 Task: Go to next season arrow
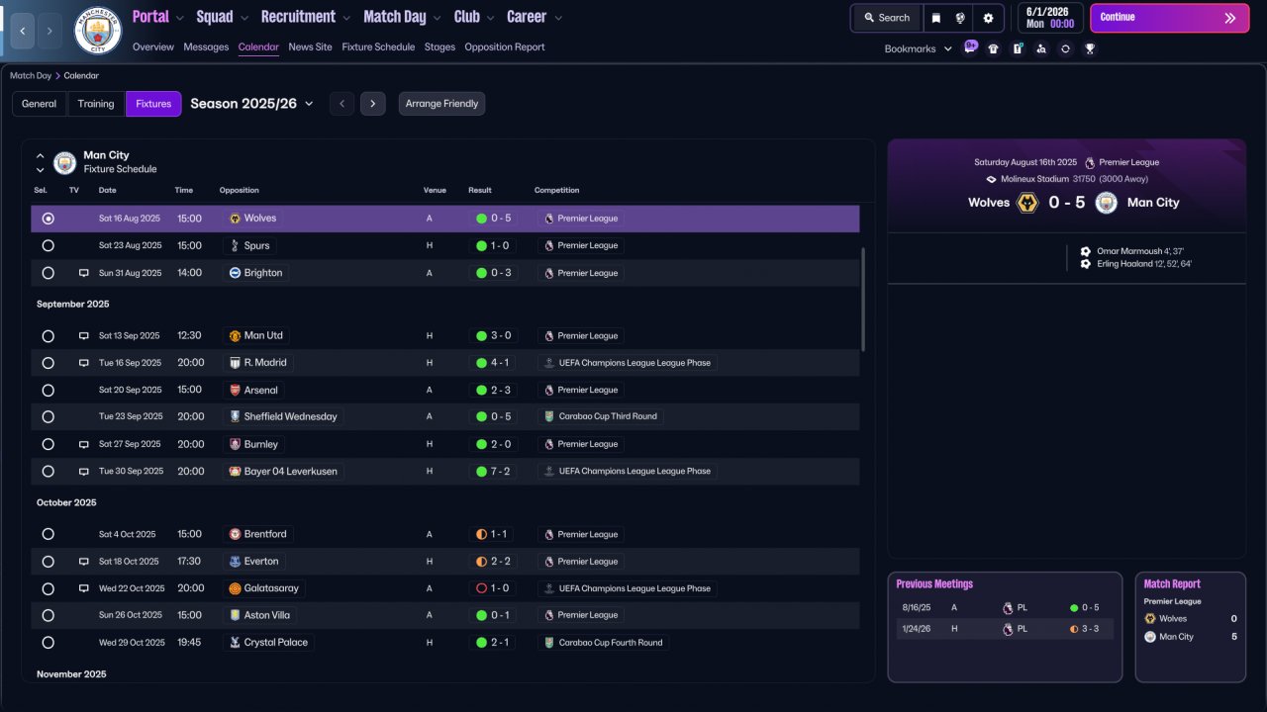(x=372, y=104)
